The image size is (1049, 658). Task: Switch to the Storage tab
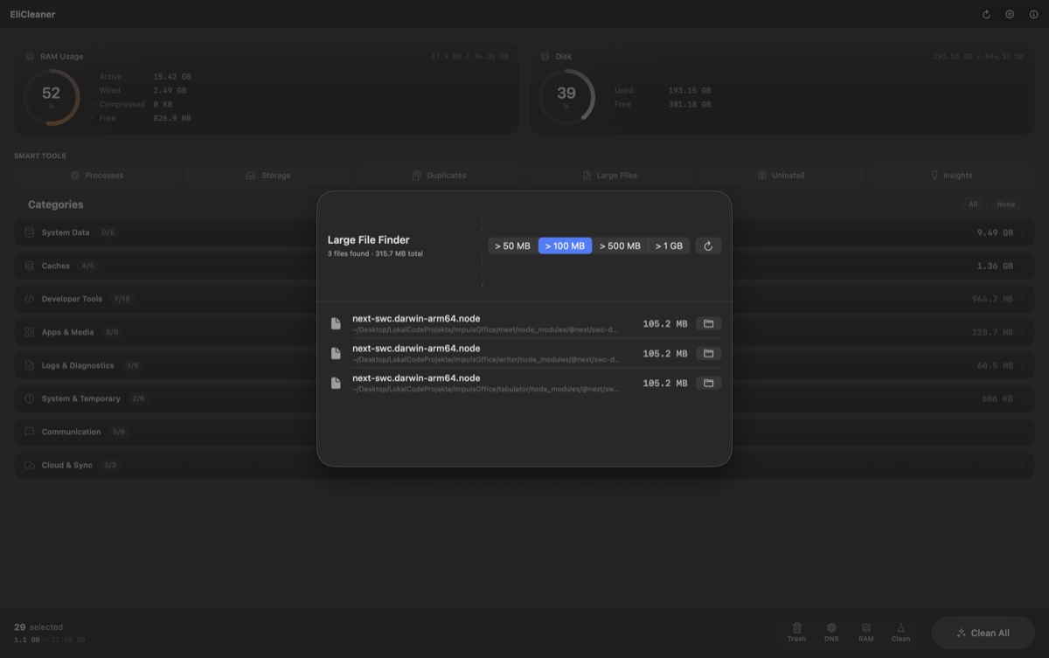click(x=272, y=175)
